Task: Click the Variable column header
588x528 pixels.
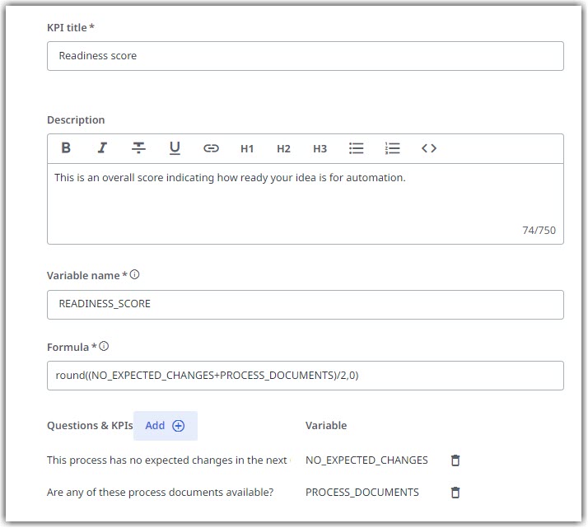Action: tap(326, 426)
